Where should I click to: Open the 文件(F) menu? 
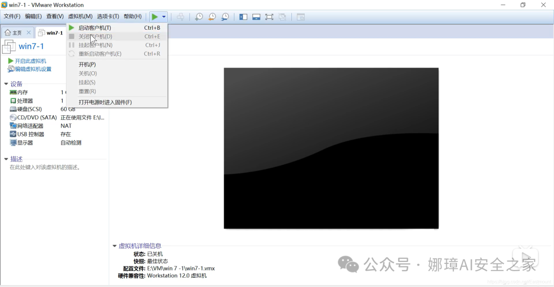pyautogui.click(x=12, y=16)
